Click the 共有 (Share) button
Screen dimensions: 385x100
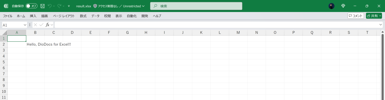pos(374,16)
